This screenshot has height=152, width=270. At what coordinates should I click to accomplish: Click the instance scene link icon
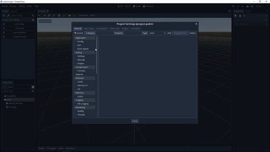point(8,16)
